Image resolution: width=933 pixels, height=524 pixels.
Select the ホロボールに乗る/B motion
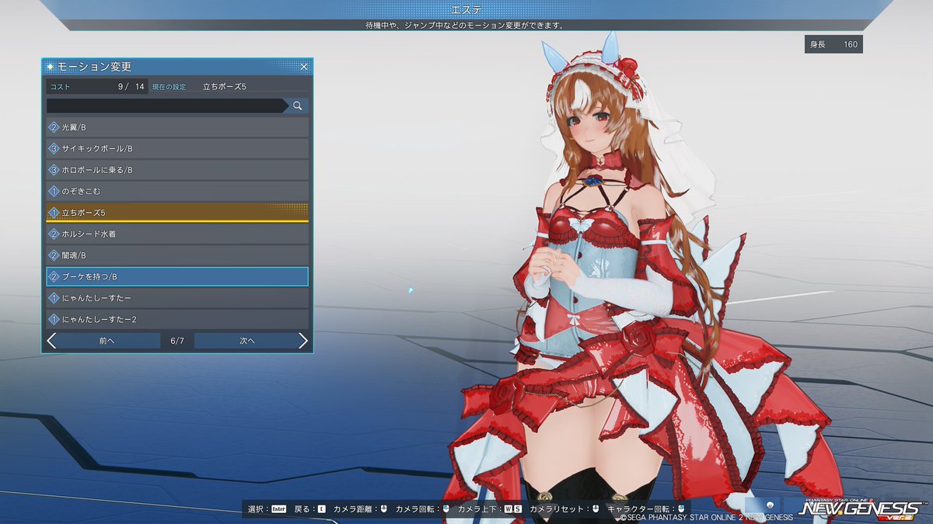click(x=177, y=169)
